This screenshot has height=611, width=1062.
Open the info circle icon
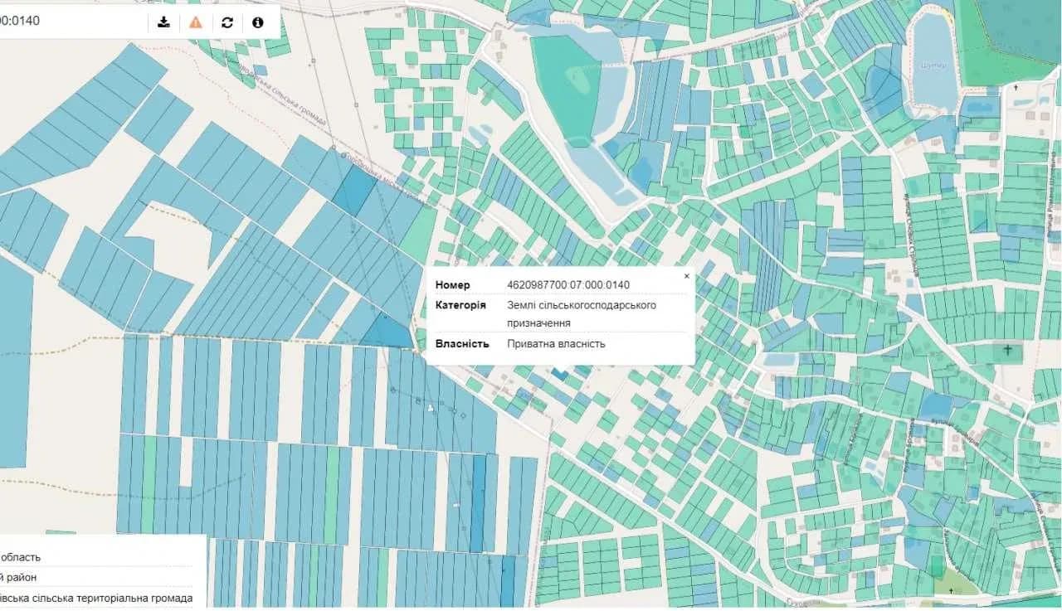(258, 22)
